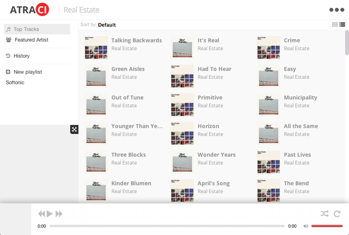
Task: Open the three-dot options menu
Action: point(337,10)
